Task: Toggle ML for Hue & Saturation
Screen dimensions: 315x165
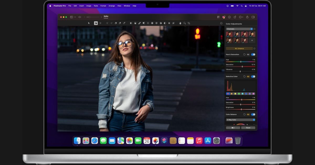Action: (248, 54)
